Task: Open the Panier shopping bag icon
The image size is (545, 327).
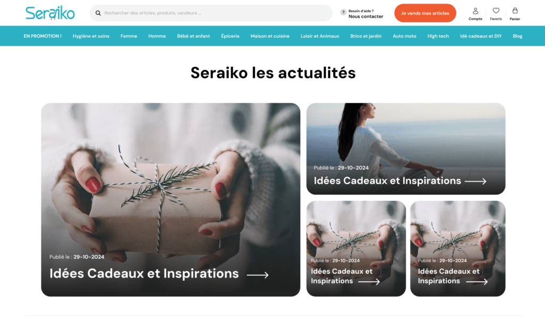Action: click(515, 11)
